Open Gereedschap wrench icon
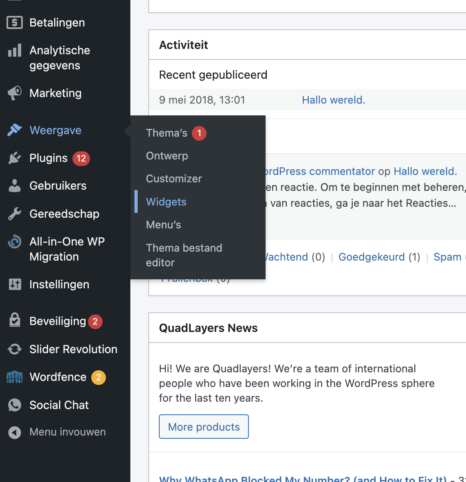 (x=15, y=214)
